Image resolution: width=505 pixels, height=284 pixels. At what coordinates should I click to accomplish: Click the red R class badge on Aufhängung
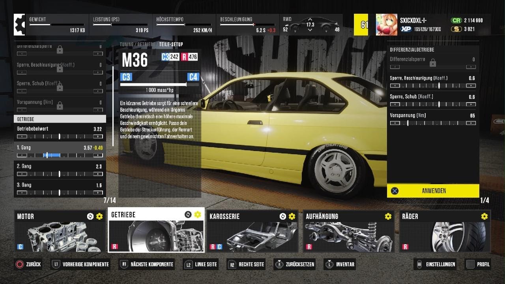click(309, 247)
